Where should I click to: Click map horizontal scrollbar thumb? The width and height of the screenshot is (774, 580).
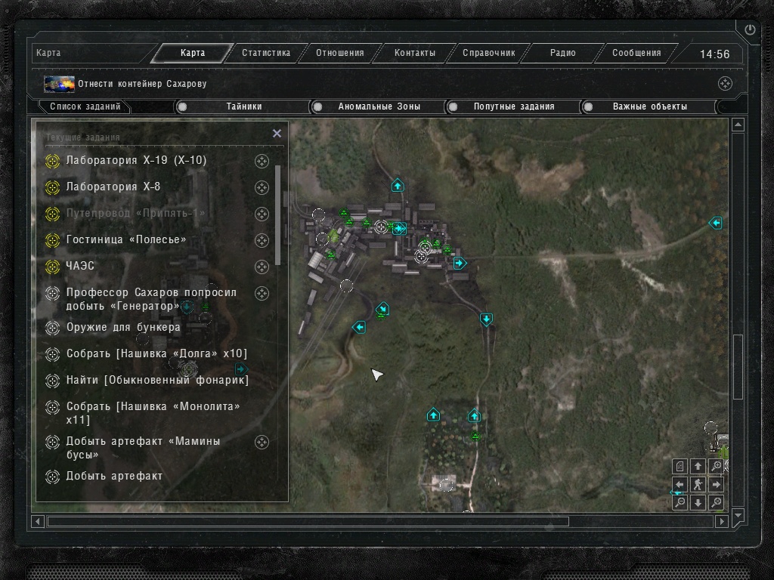tap(308, 521)
